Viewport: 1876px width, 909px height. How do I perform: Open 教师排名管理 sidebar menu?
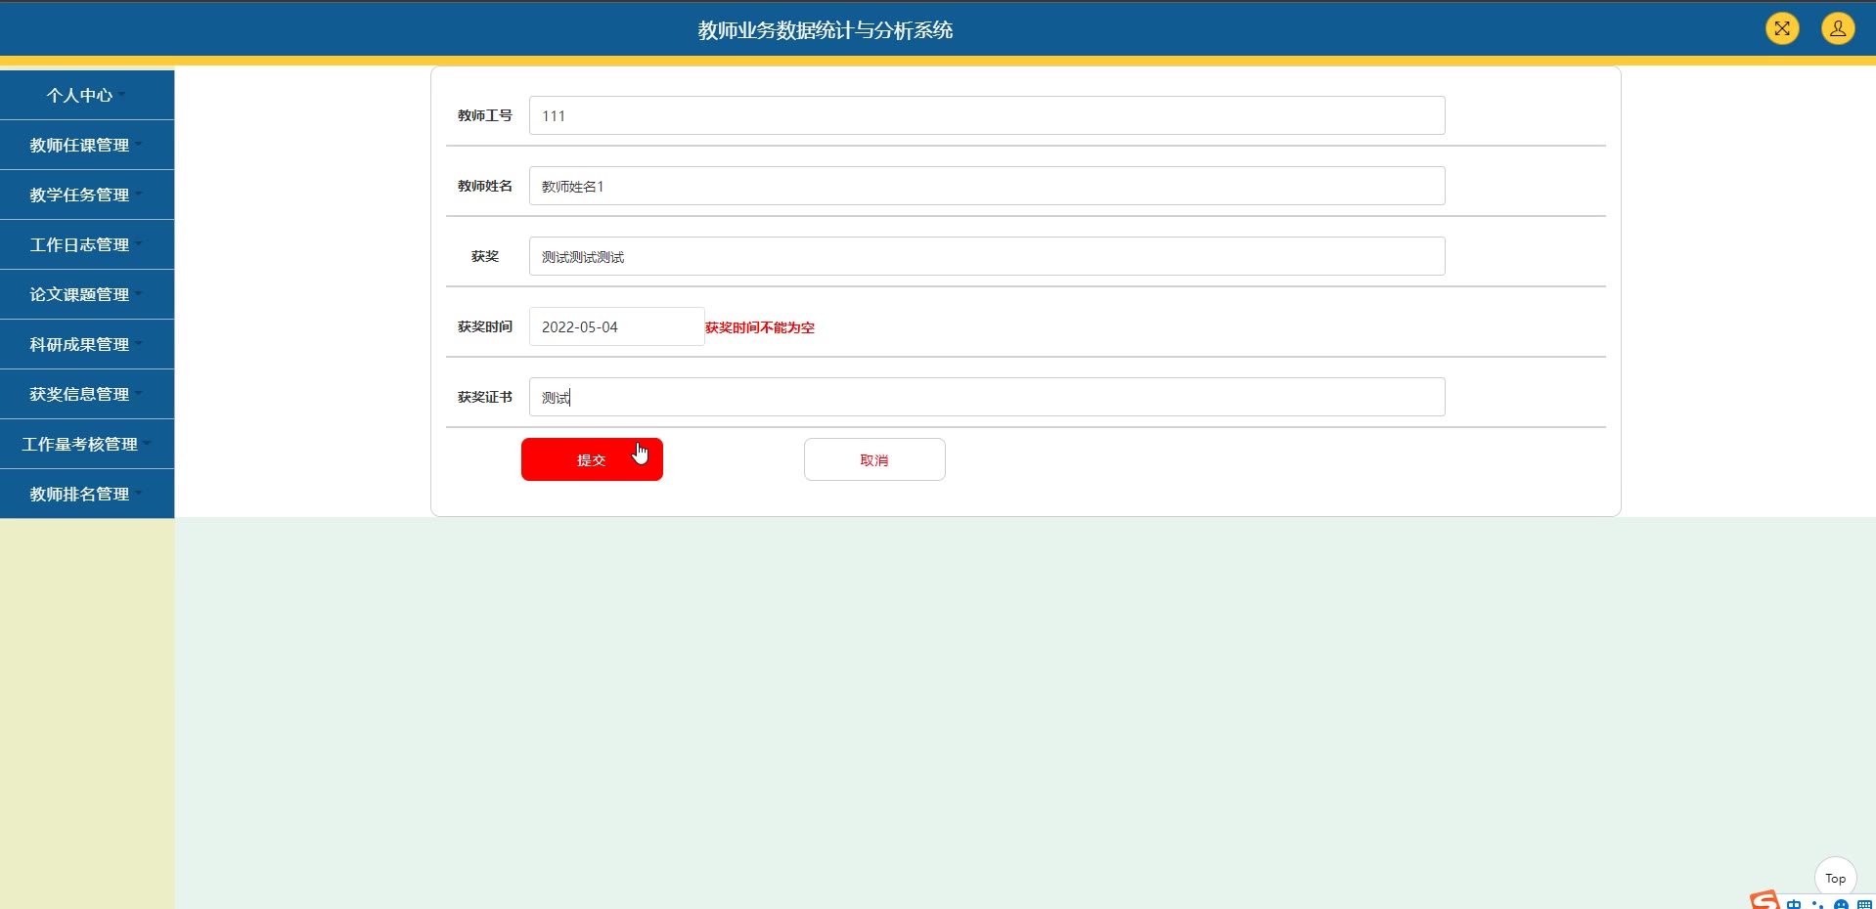coord(87,494)
